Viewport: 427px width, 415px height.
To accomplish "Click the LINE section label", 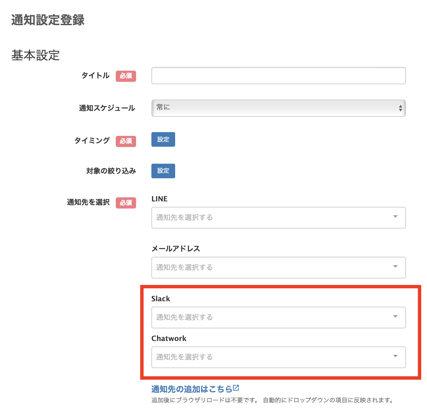I will click(x=160, y=199).
